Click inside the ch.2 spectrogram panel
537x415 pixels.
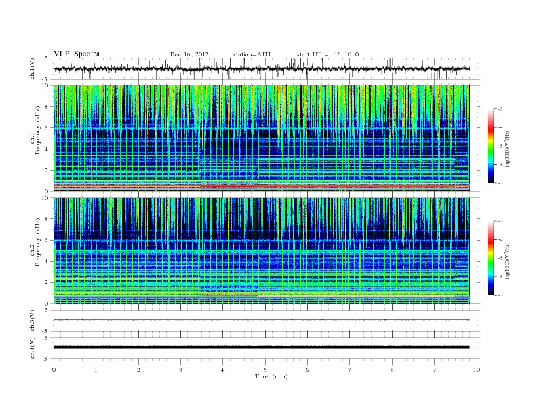click(261, 251)
